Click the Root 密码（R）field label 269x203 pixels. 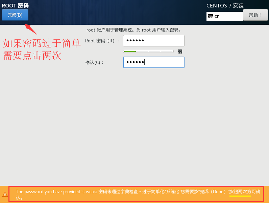tap(102, 41)
